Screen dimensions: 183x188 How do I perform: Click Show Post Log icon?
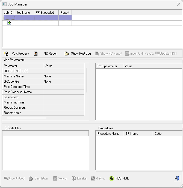67,54
